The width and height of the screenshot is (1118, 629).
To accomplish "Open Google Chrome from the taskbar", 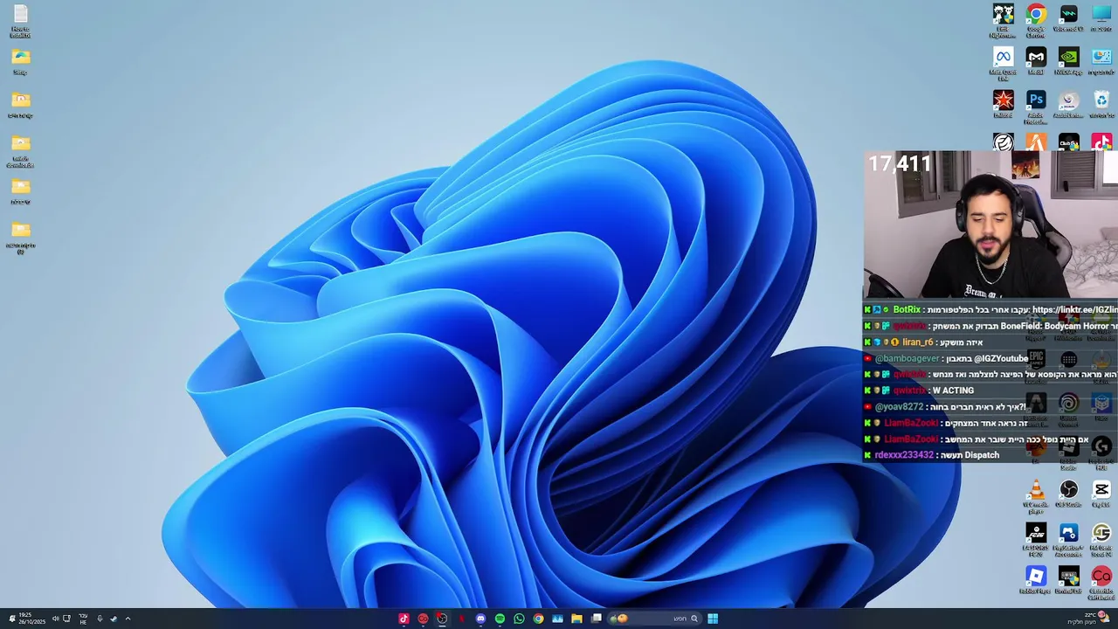I will coord(538,619).
